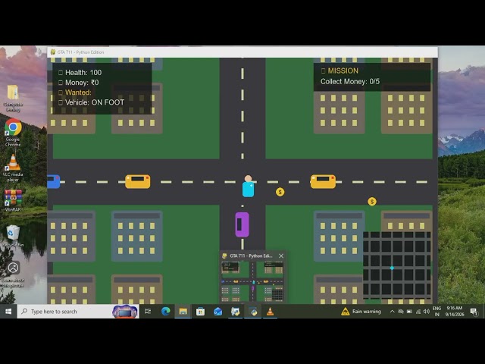This screenshot has height=364, width=485.
Task: Click the 'MISSION' heading in the game
Action: (x=343, y=71)
